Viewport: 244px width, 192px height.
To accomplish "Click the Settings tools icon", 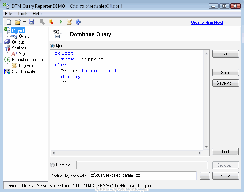I will pyautogui.click(x=7, y=48).
